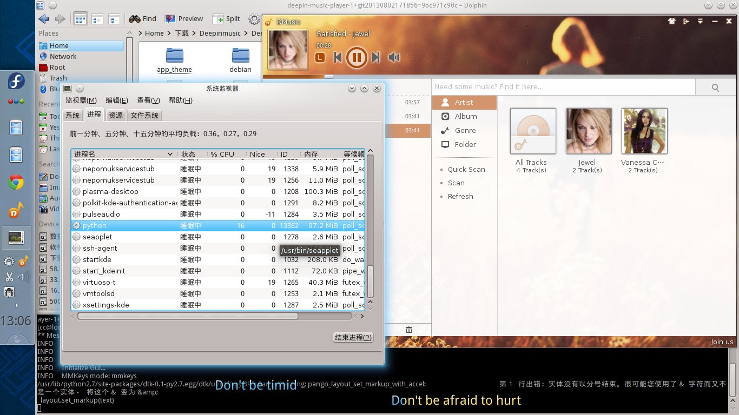Click the search magnifier icon in DMusic
This screenshot has width=739, height=415.
715,87
